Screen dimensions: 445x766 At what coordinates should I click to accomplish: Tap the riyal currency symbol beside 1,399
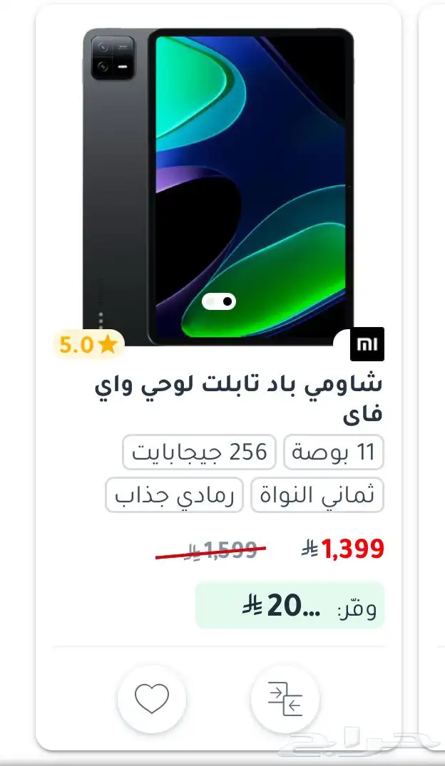click(310, 549)
